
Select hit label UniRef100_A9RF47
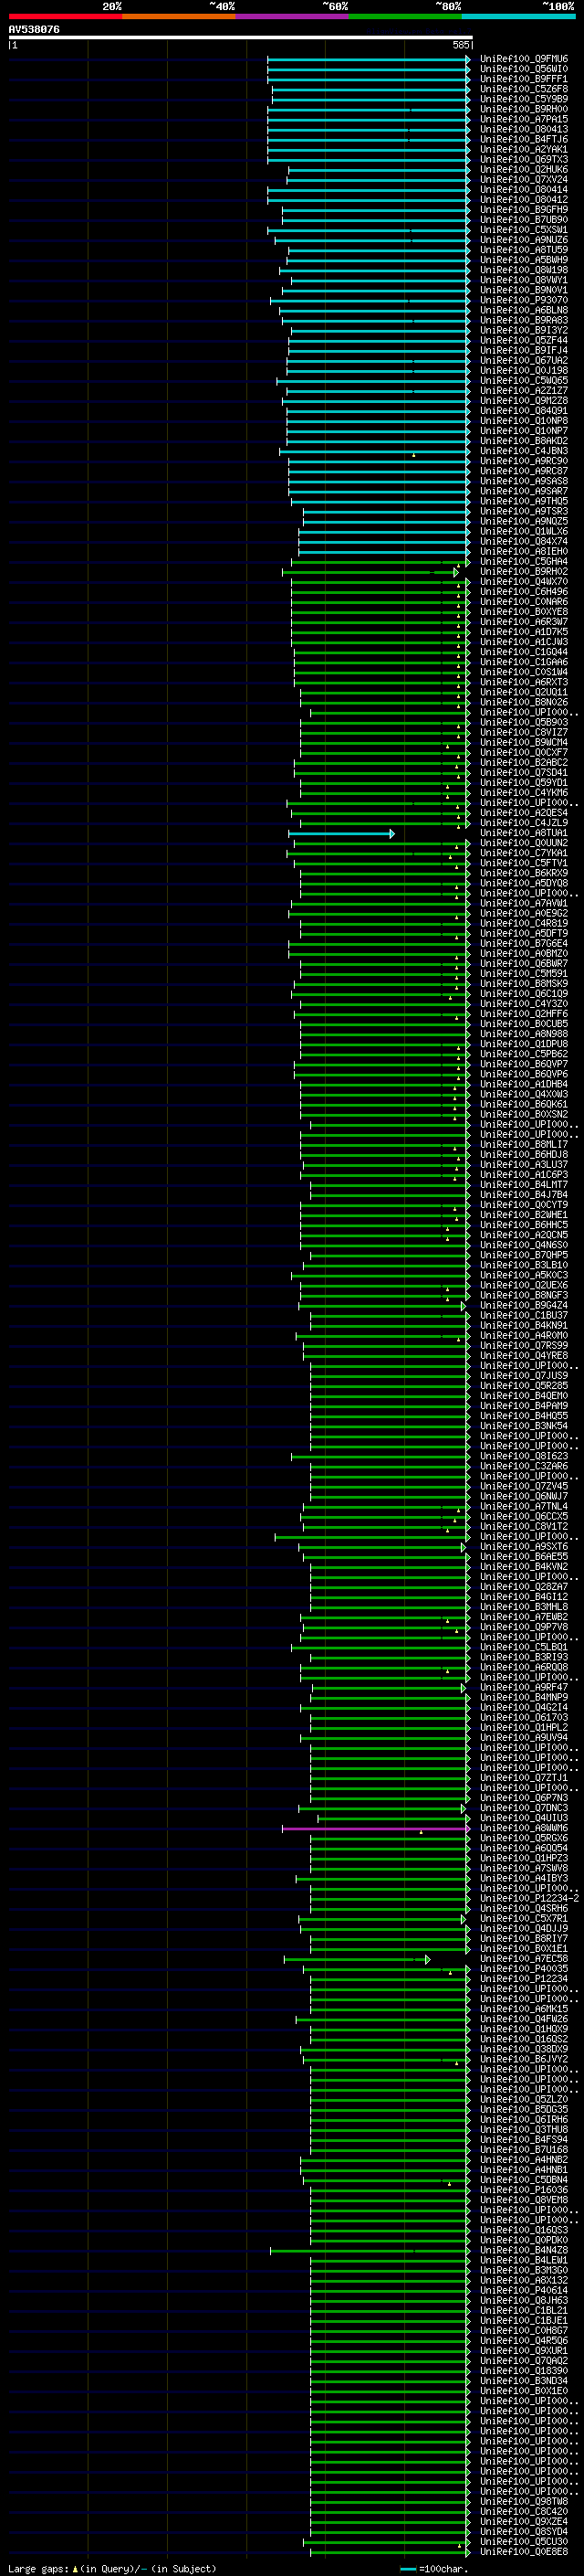[523, 1687]
